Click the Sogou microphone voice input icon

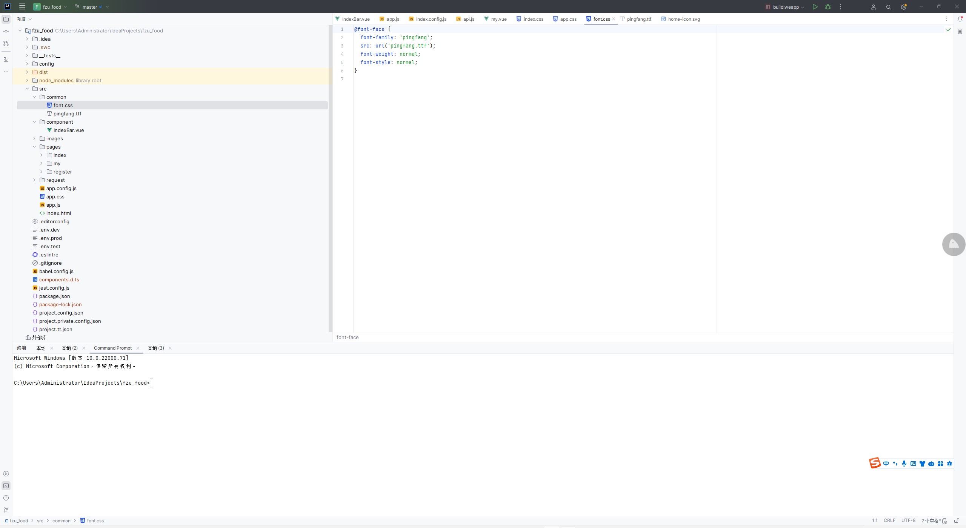[904, 464]
